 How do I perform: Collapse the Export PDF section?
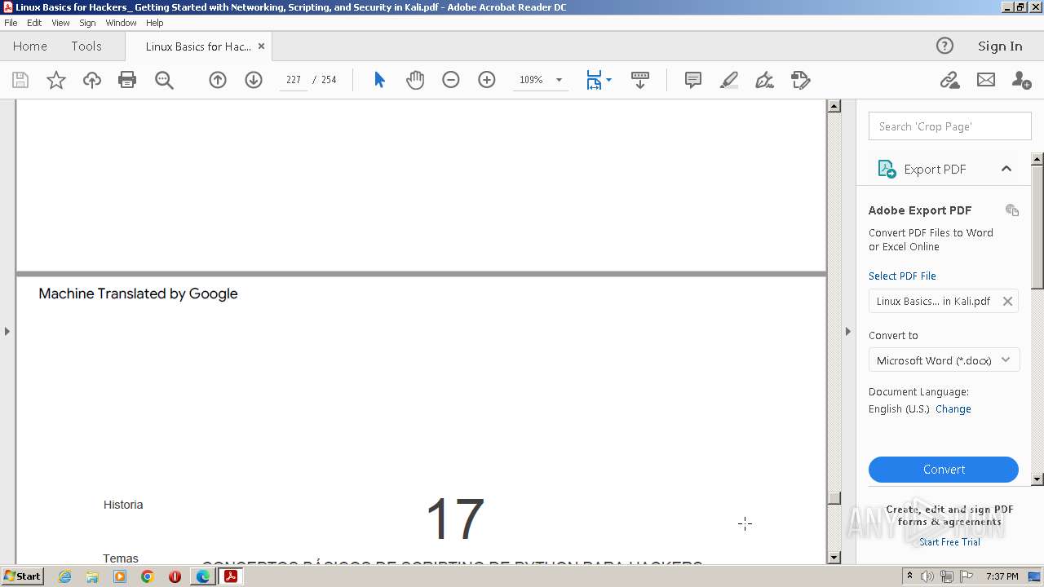(1006, 169)
